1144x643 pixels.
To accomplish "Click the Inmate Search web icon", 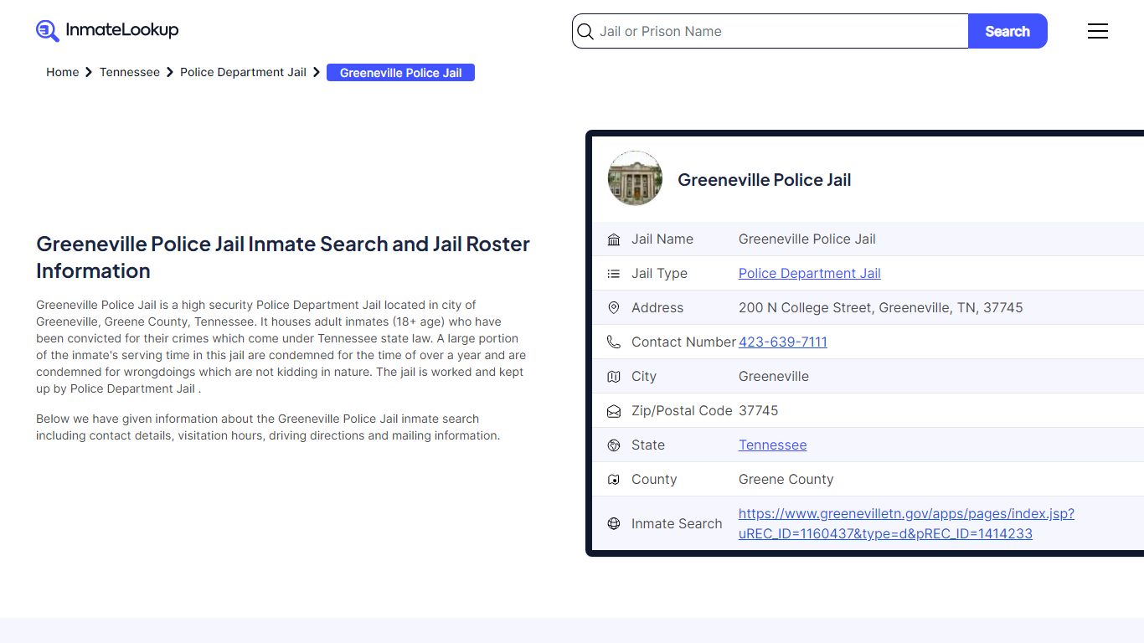I will pos(614,524).
